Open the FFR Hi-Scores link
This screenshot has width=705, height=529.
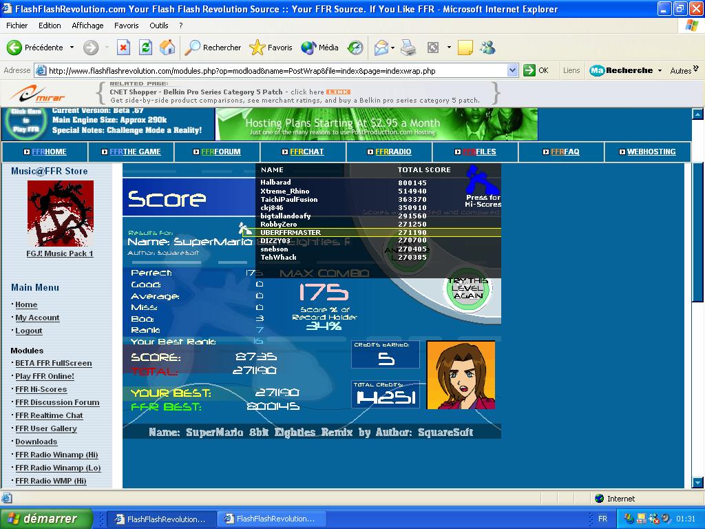[41, 389]
